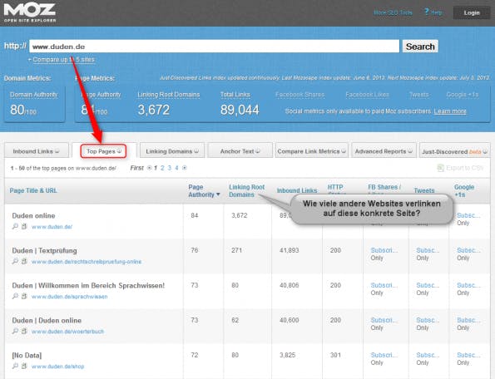The width and height of the screenshot is (495, 379).
Task: Click Domain Authority metric label
Action: coord(34,95)
